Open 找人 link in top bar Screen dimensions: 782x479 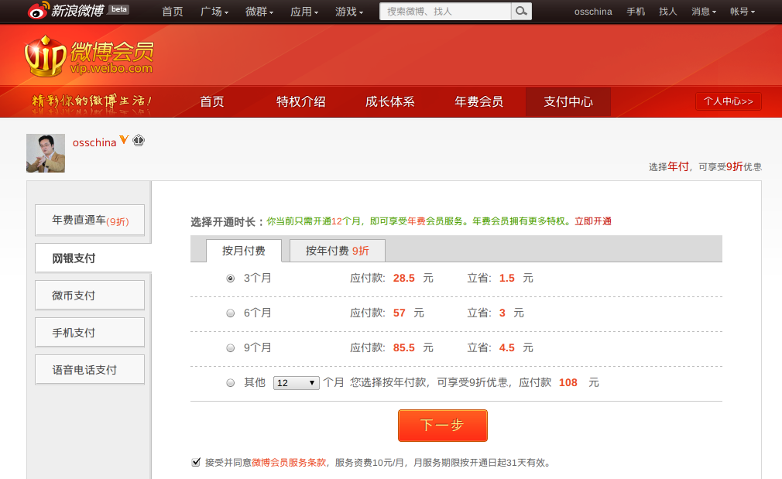coord(667,12)
